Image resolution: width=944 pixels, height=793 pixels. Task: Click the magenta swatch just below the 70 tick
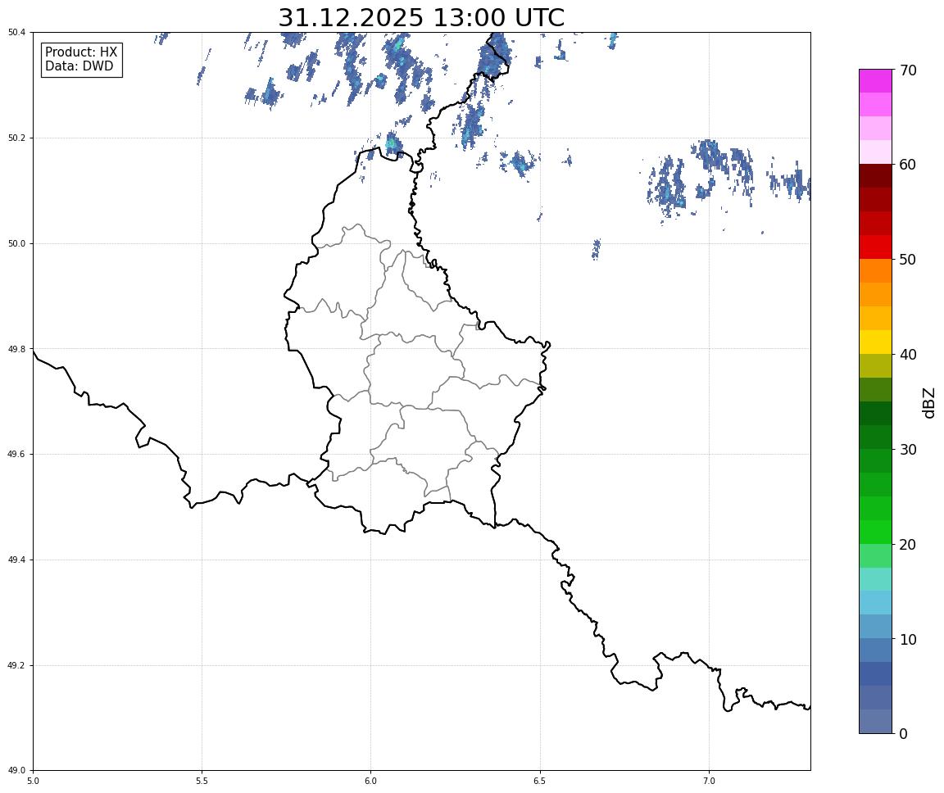coord(875,80)
